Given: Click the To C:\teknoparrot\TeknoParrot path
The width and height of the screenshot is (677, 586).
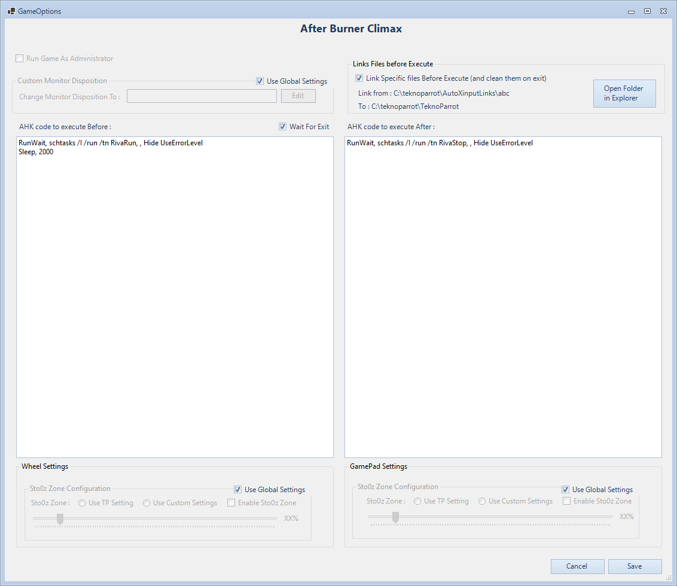Looking at the screenshot, I should (x=408, y=106).
